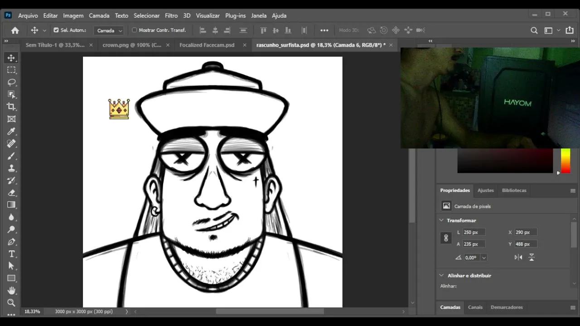This screenshot has width=580, height=326.
Task: Select the Rectangle shape tool
Action: [11, 278]
